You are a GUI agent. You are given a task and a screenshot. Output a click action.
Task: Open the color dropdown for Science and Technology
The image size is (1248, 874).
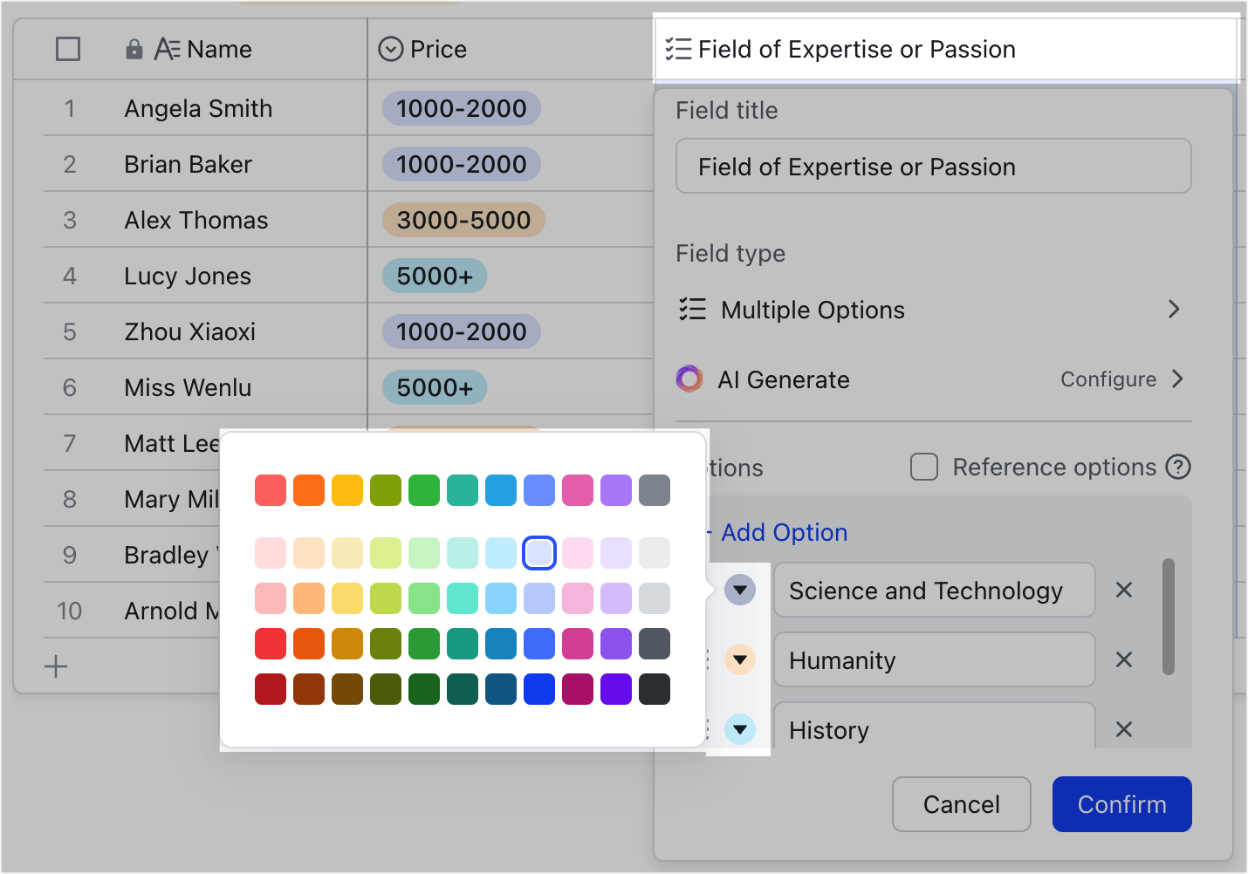click(x=740, y=590)
